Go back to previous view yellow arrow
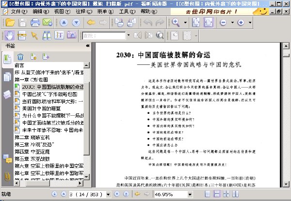Screen dimensions: 291x201 click(x=91, y=23)
